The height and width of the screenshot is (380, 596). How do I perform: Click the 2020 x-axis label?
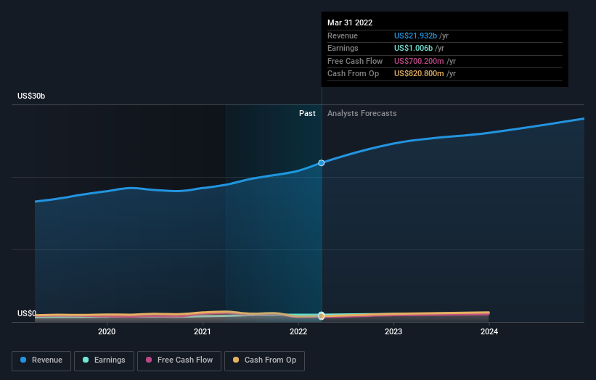point(107,331)
